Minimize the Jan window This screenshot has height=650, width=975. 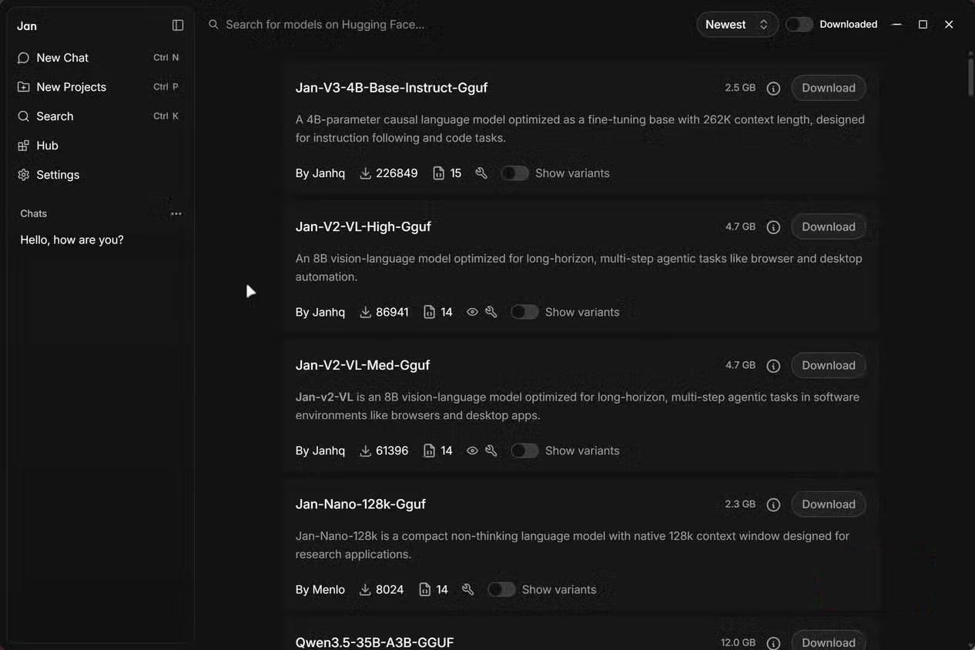tap(896, 25)
